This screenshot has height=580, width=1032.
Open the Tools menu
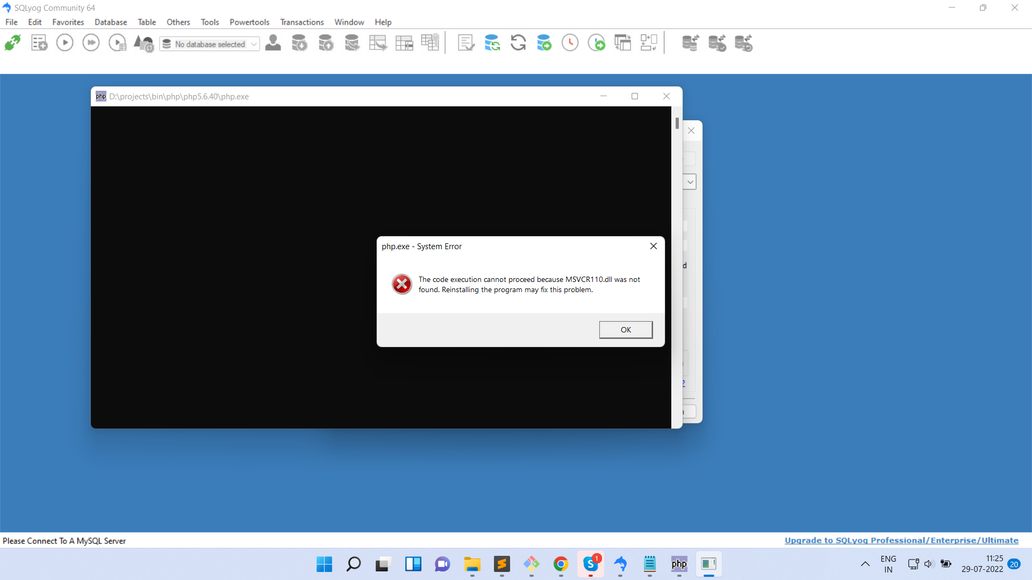210,22
